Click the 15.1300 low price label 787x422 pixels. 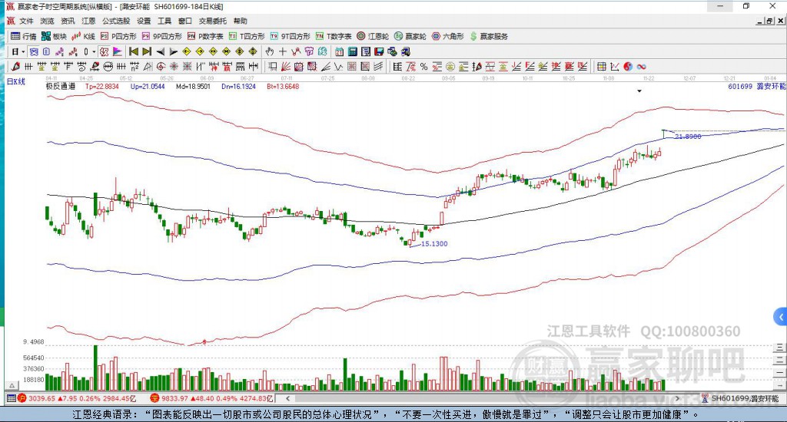click(434, 243)
